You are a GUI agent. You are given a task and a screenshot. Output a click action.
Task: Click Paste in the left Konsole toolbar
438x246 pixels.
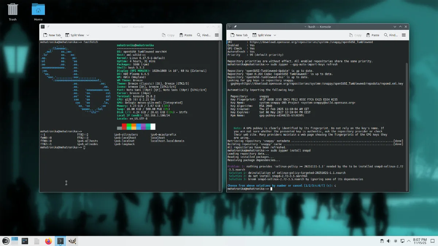185,35
